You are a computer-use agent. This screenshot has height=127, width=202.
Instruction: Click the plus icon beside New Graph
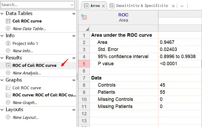click(8, 102)
